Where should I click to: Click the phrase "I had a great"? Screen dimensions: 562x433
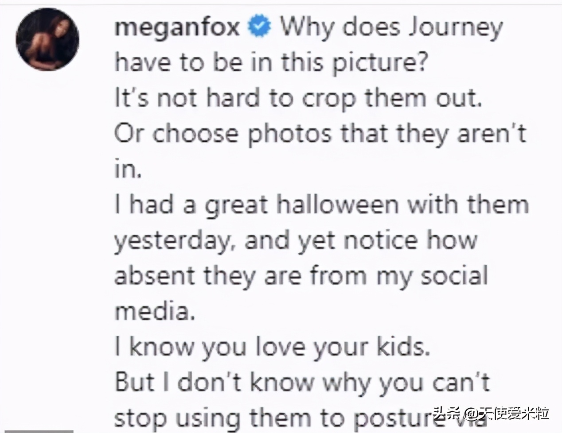191,205
